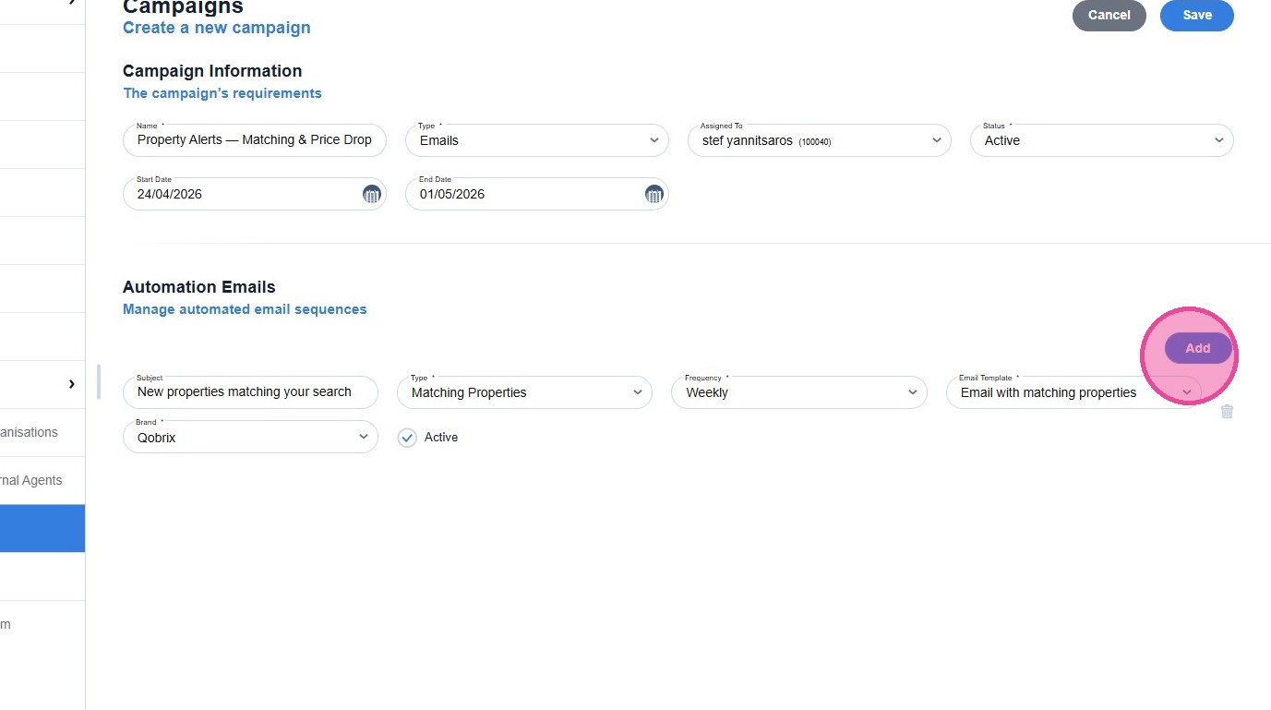The width and height of the screenshot is (1271, 710).
Task: Open the Email Template dropdown
Action: [1073, 392]
